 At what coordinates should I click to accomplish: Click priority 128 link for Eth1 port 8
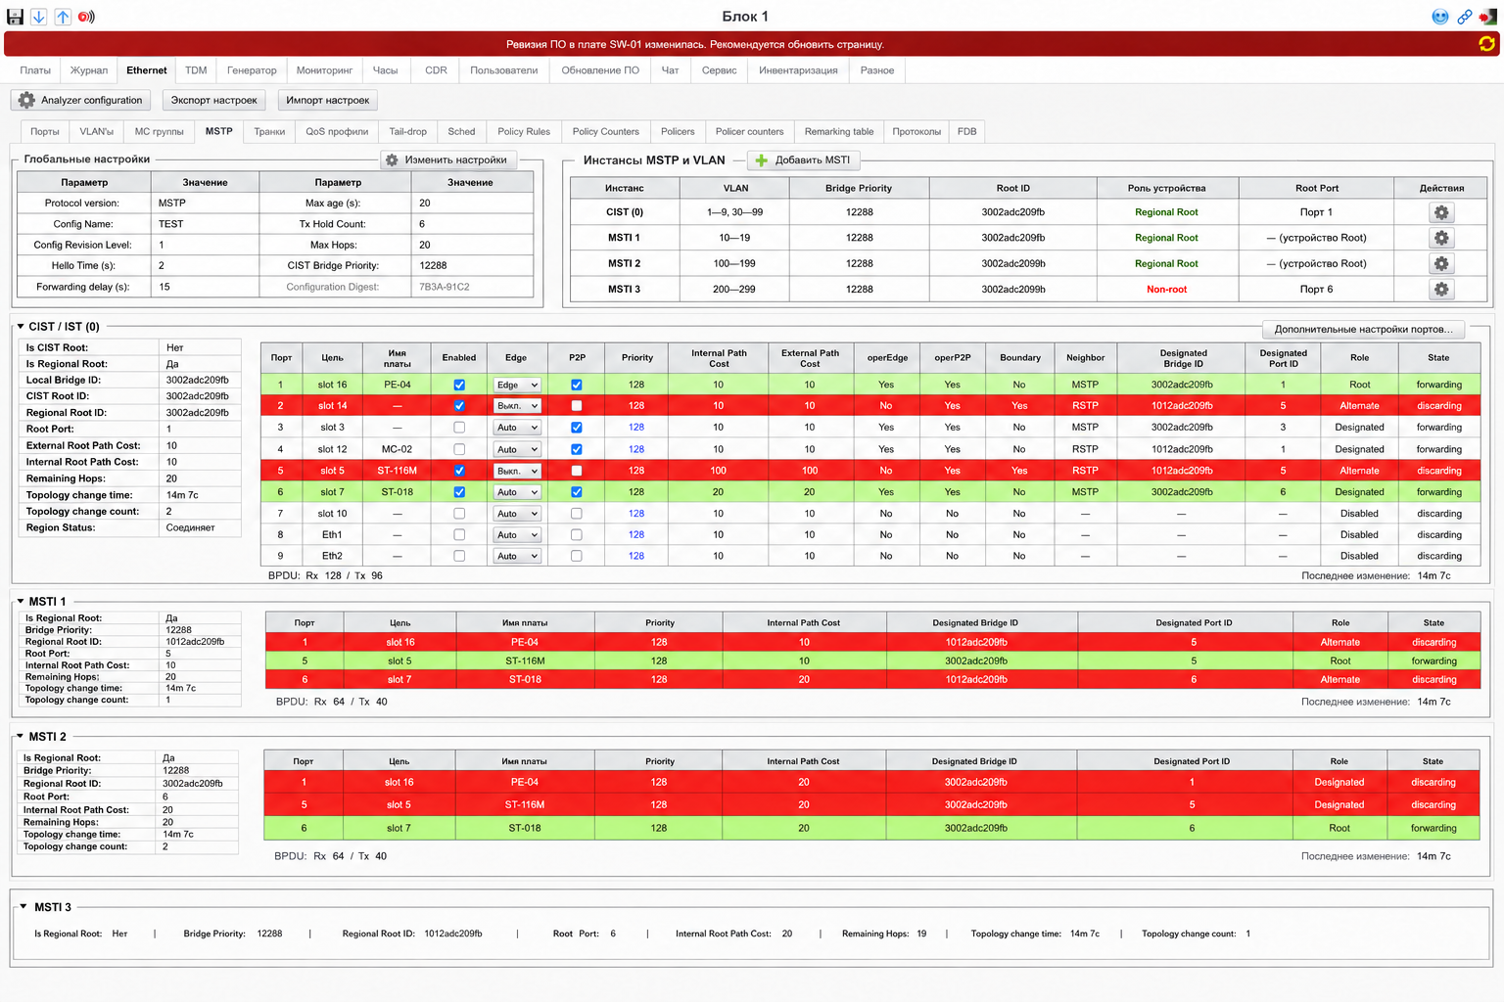[636, 534]
